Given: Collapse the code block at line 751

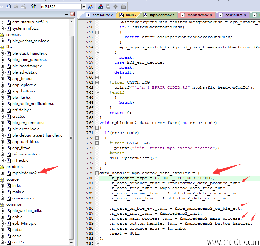Looking at the screenshot, I should [97, 32].
